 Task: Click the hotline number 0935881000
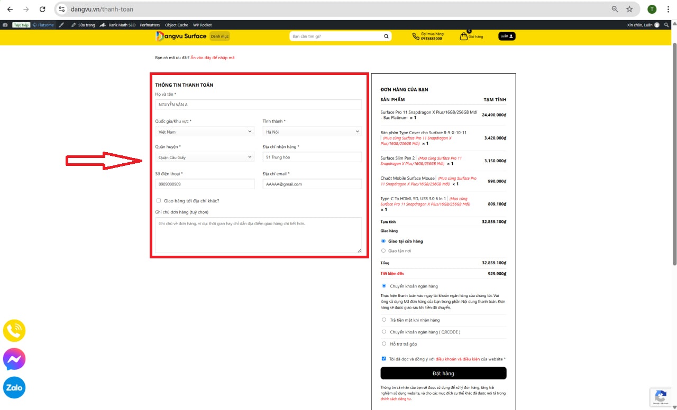point(432,39)
